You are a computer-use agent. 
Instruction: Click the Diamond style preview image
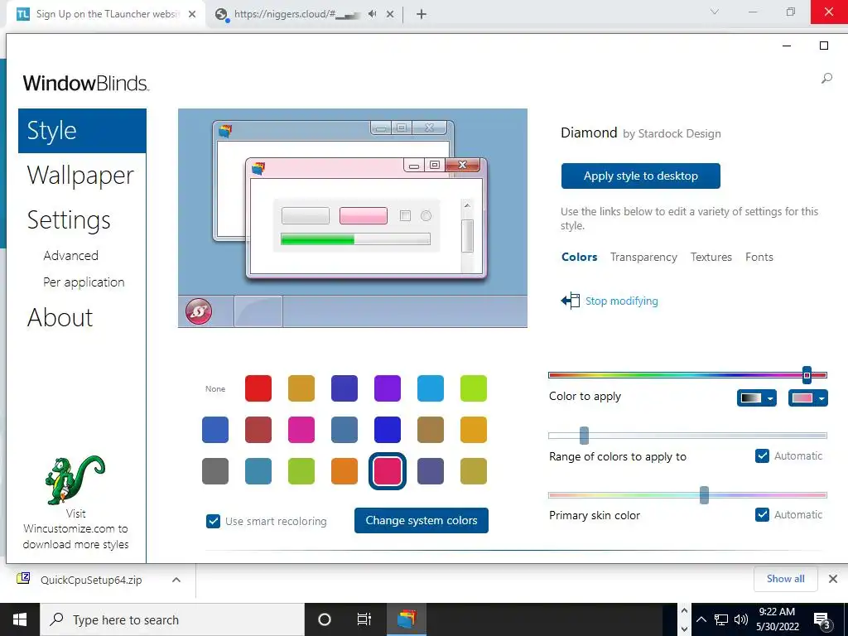(353, 218)
